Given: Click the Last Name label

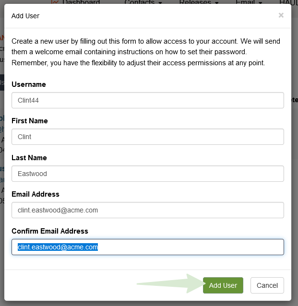Looking at the screenshot, I should point(29,158).
